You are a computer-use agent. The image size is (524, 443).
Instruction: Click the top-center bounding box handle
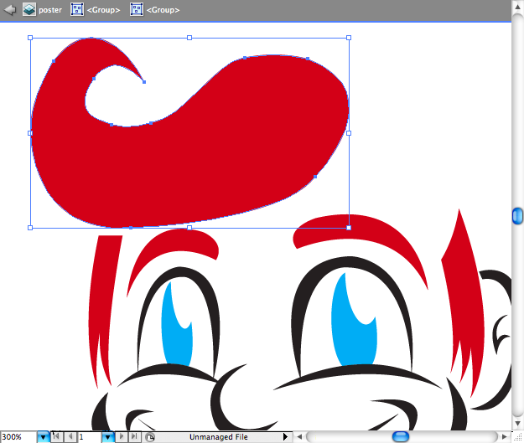point(189,38)
